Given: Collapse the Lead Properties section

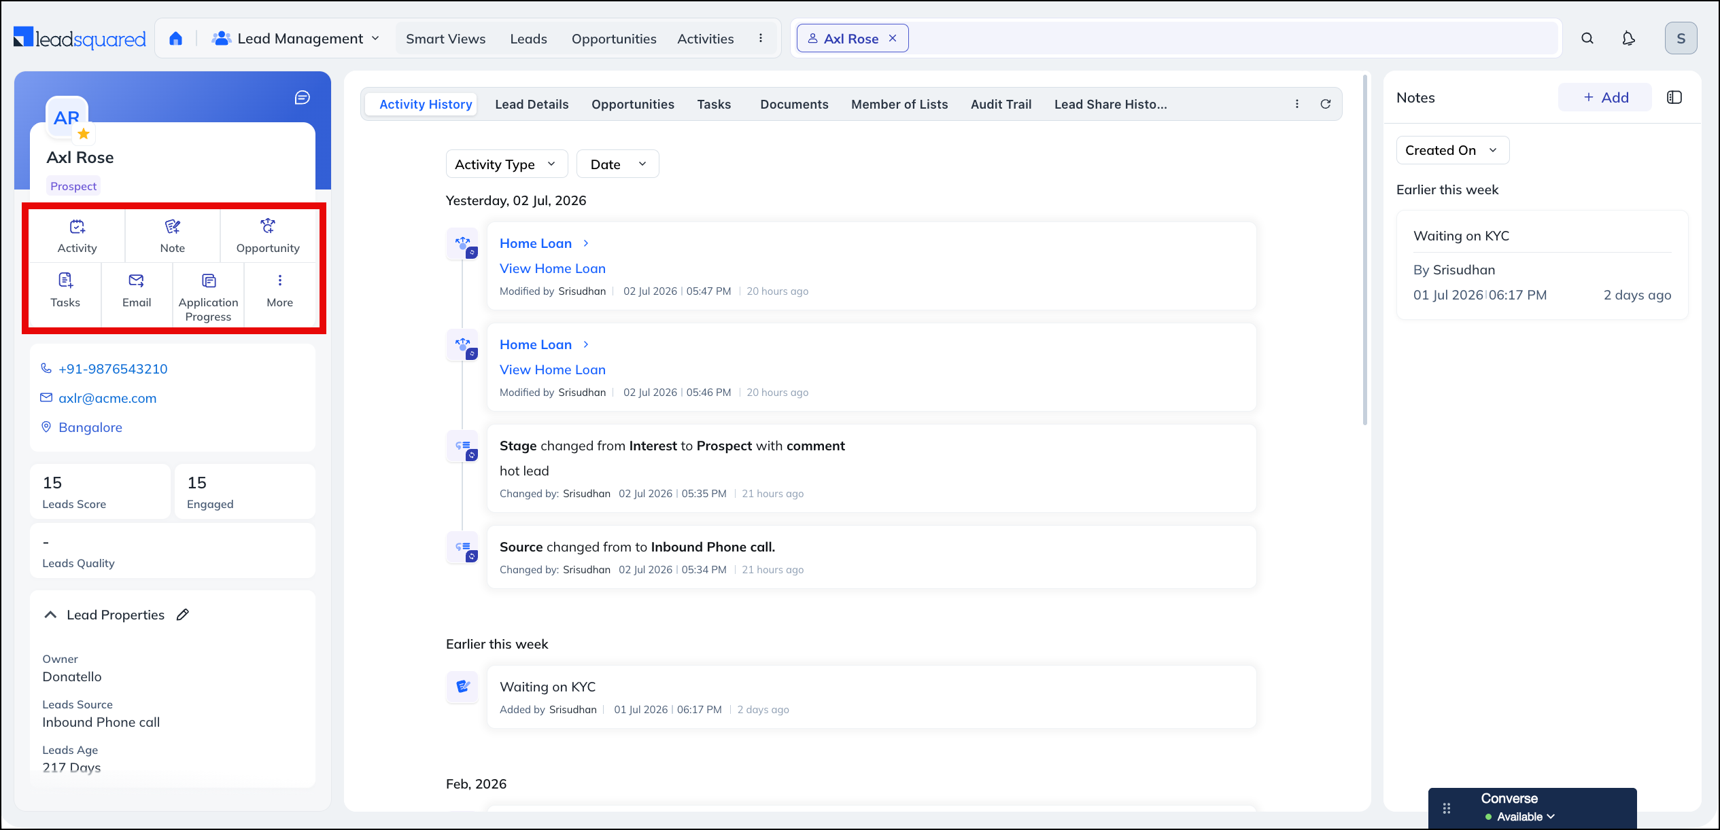Looking at the screenshot, I should tap(50, 615).
